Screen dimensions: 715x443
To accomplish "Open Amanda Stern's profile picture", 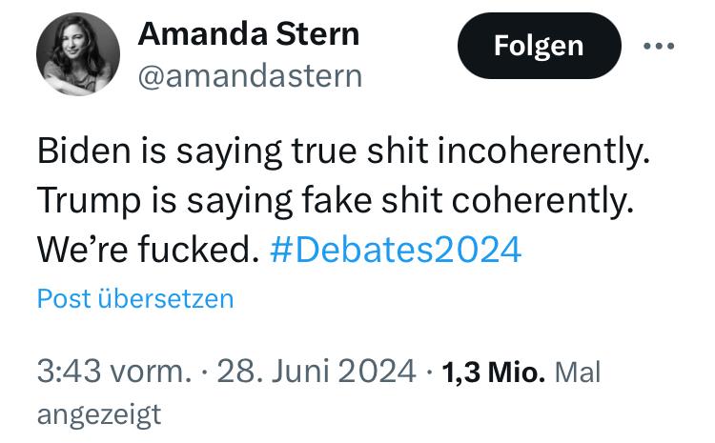I will 78,54.
